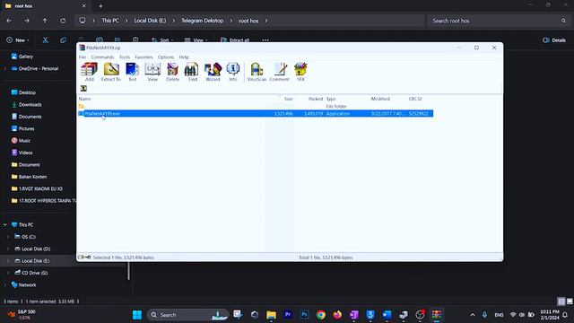The height and width of the screenshot is (323, 574).
Task: Open the WinRAR Options menu
Action: click(x=166, y=57)
